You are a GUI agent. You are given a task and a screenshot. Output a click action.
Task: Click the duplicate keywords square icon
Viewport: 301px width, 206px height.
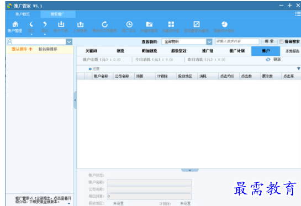coord(197,24)
